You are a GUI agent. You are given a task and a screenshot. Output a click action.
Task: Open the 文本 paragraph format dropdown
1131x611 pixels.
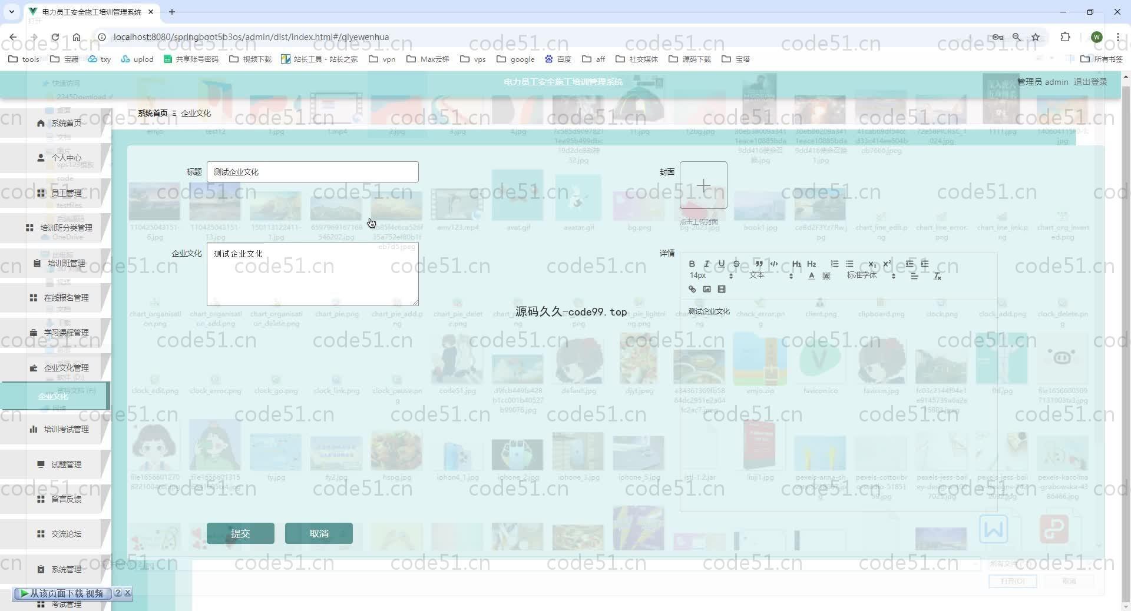[x=771, y=275]
